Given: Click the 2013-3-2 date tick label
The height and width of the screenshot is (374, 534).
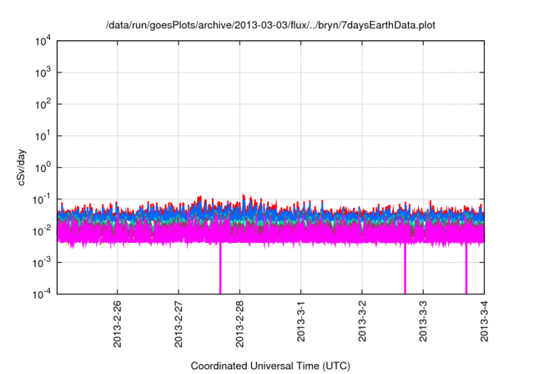Looking at the screenshot, I should [x=362, y=321].
